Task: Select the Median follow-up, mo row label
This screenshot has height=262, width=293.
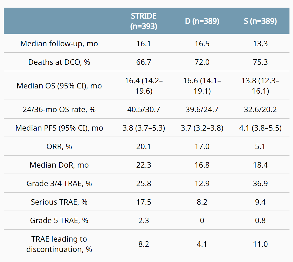Action: pyautogui.click(x=59, y=44)
